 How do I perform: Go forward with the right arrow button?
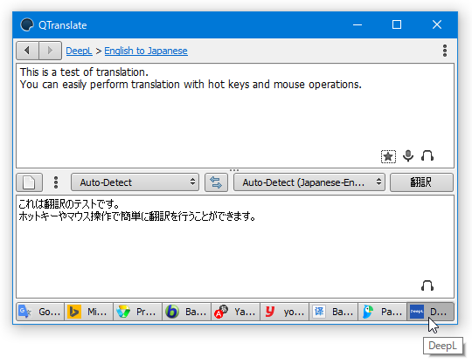[x=51, y=51]
